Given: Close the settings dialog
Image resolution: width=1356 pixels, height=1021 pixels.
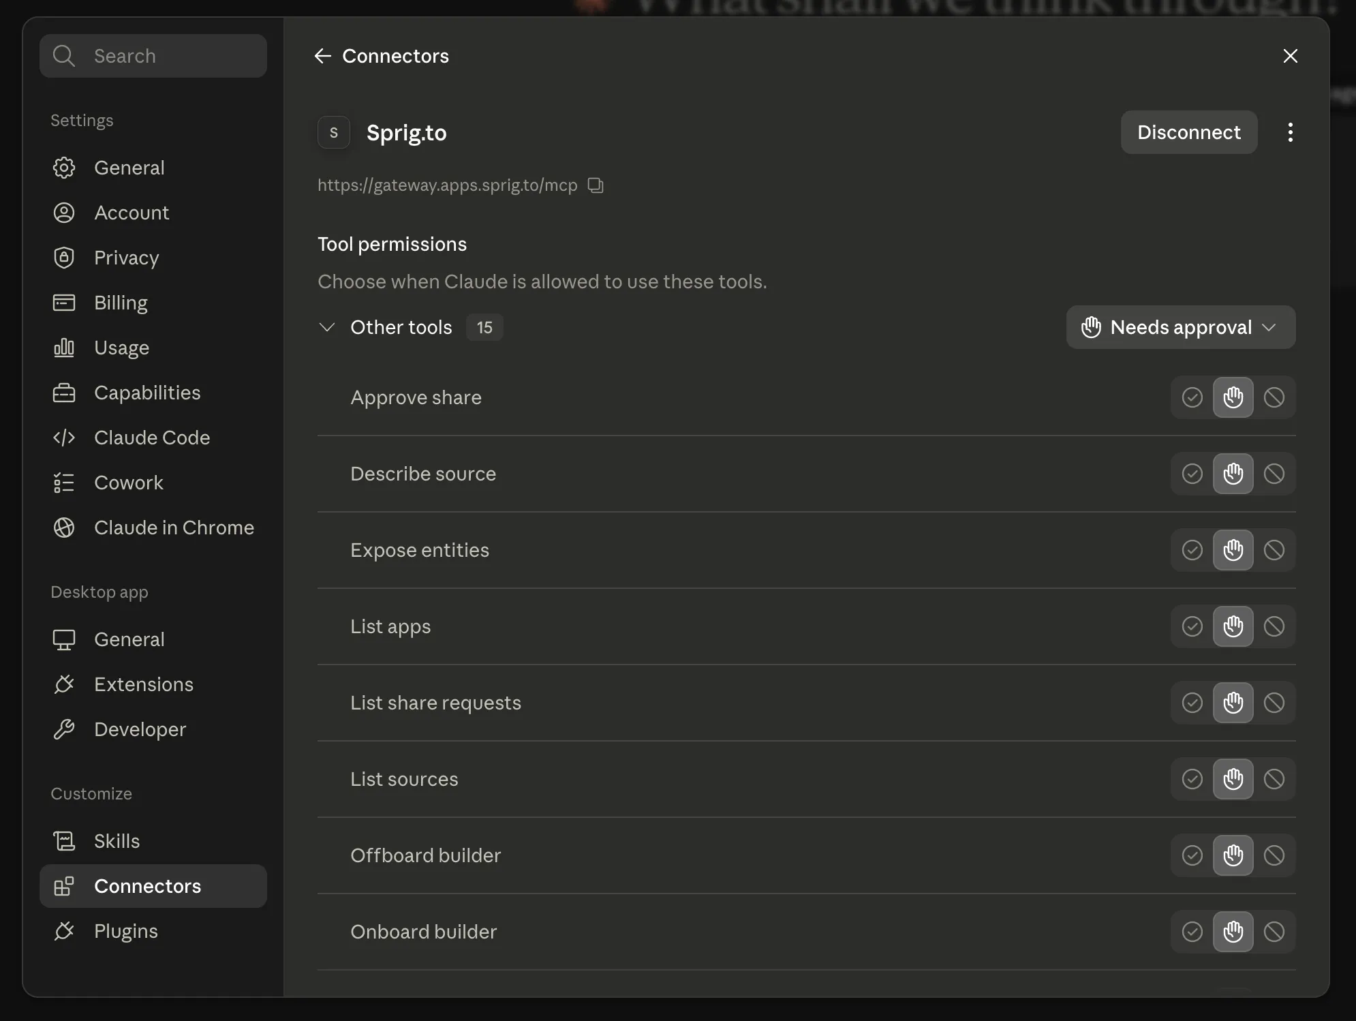Looking at the screenshot, I should pyautogui.click(x=1290, y=56).
